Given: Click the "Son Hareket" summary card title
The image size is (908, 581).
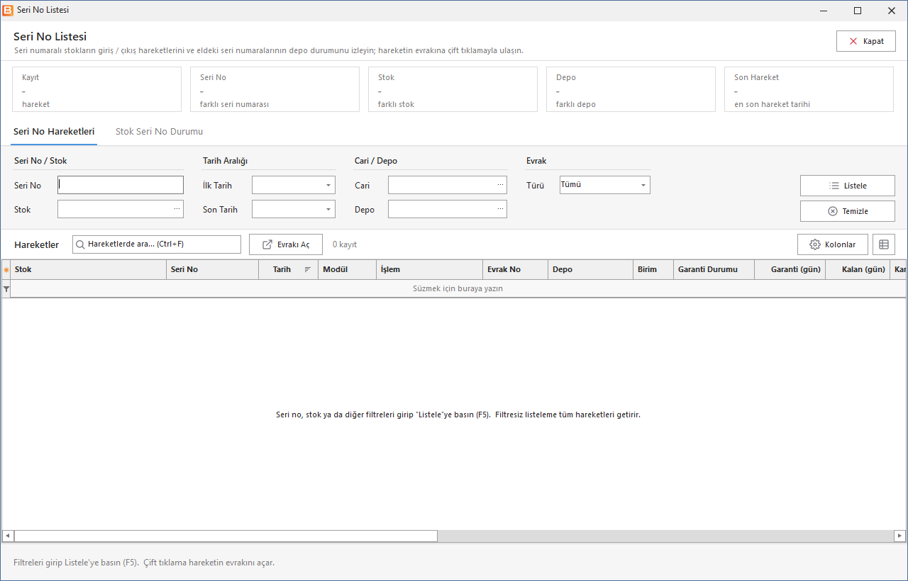Looking at the screenshot, I should [756, 77].
